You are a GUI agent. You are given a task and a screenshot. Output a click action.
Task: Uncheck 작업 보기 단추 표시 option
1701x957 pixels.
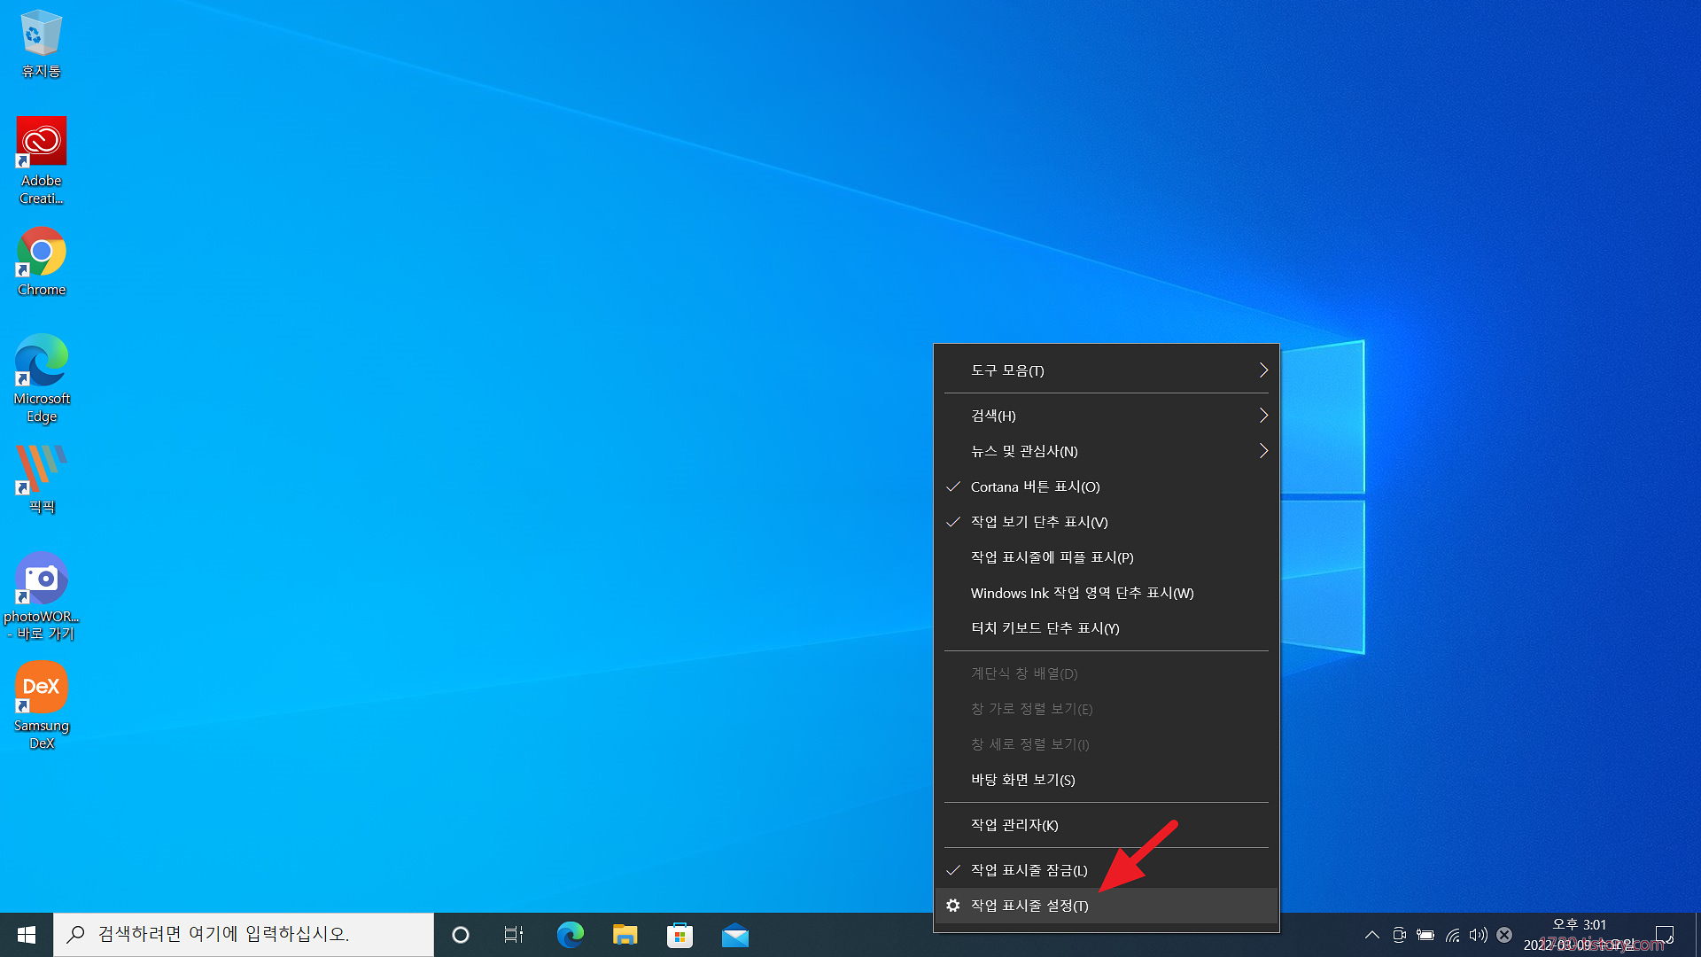tap(1038, 522)
